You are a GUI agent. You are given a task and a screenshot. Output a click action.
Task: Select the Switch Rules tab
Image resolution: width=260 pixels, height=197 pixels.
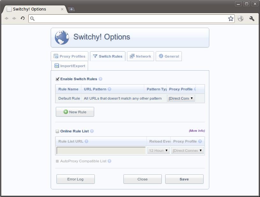pos(108,56)
